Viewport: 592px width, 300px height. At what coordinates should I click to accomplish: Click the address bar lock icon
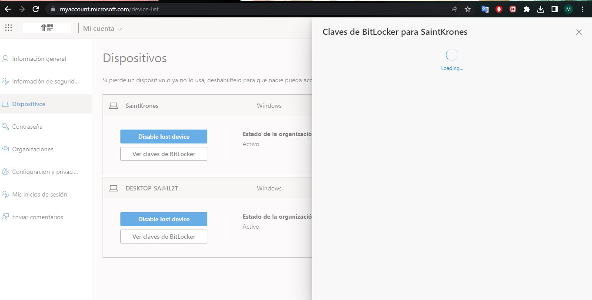[x=53, y=9]
